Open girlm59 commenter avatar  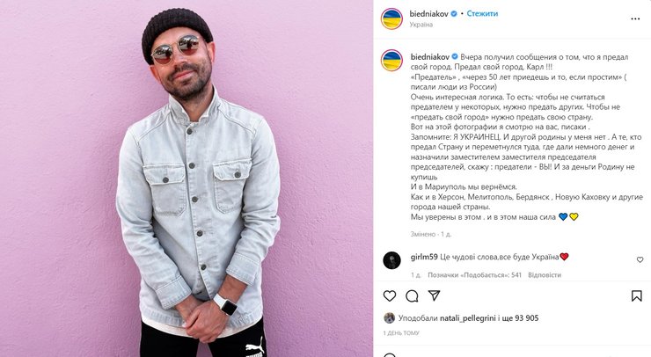[392, 260]
